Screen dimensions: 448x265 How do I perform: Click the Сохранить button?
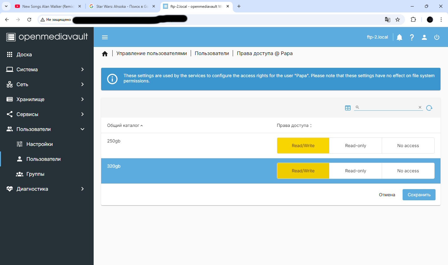click(x=419, y=195)
